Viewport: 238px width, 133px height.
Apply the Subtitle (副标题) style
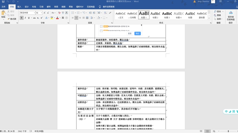point(202,15)
